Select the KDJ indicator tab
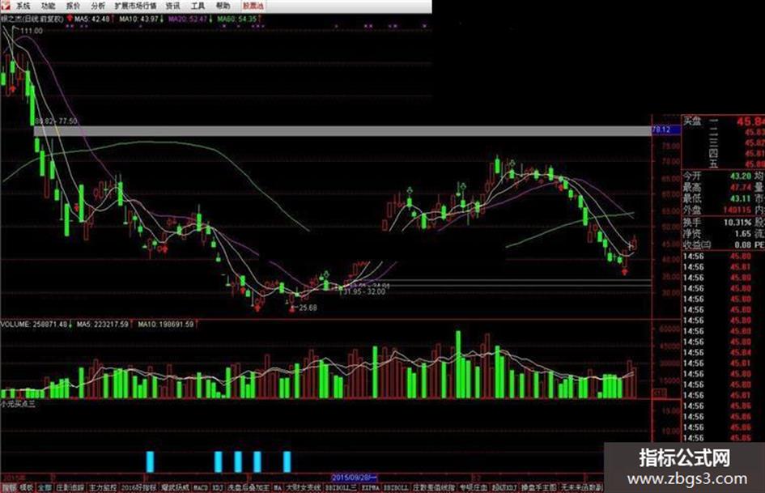Screen dimensions: 765x493 coord(218,487)
